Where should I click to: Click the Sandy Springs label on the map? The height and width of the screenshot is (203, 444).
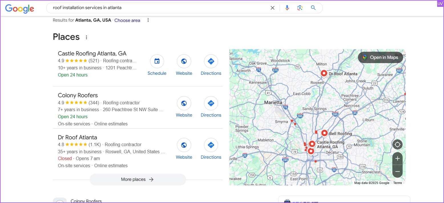[314, 109]
